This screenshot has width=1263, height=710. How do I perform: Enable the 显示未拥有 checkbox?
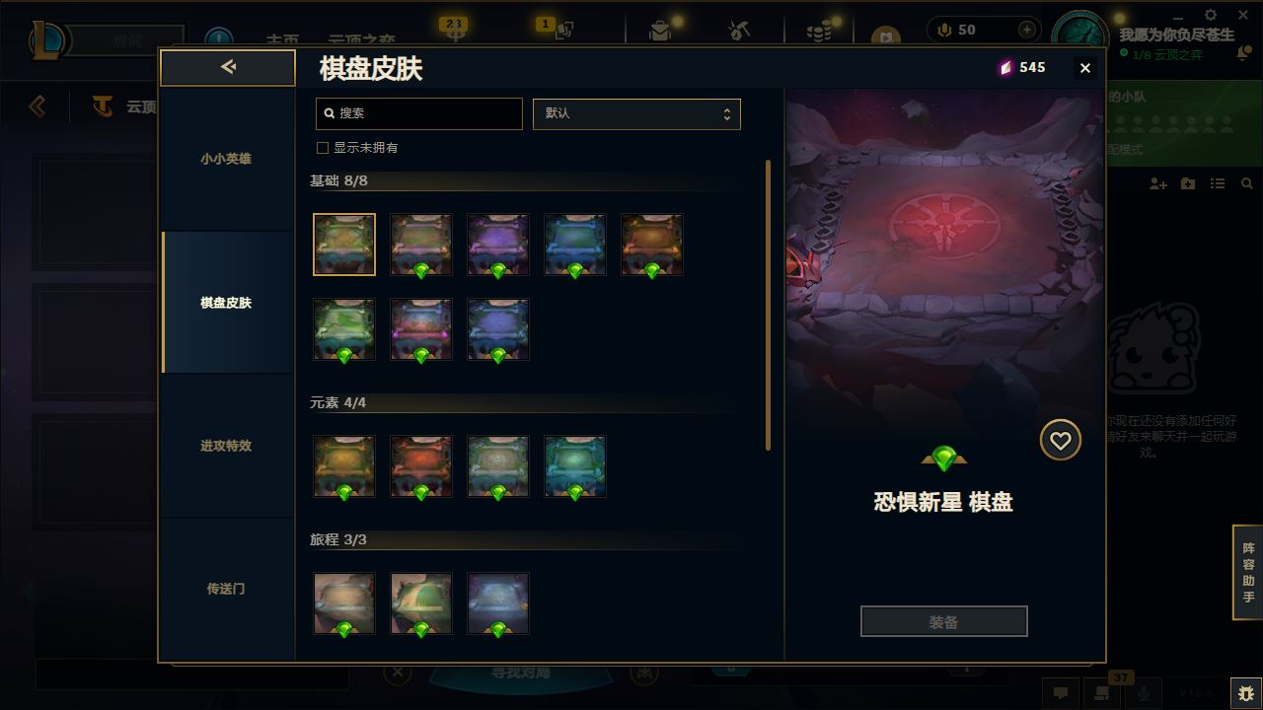[x=322, y=148]
